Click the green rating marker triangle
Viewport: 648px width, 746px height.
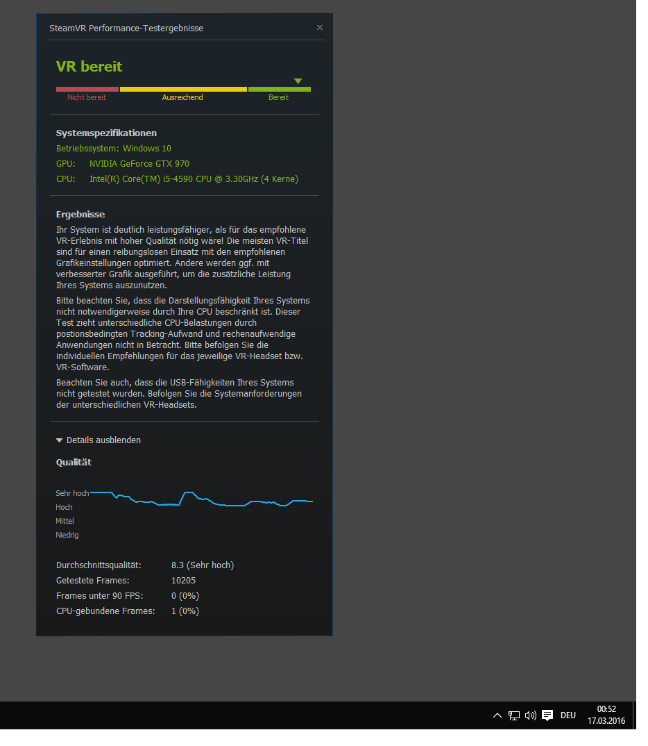(x=298, y=81)
